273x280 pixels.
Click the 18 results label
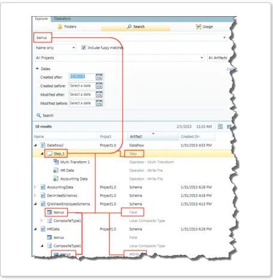43,127
